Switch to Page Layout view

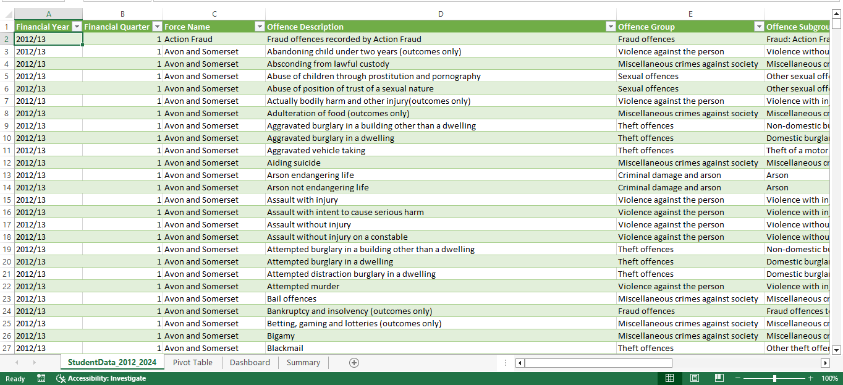694,378
